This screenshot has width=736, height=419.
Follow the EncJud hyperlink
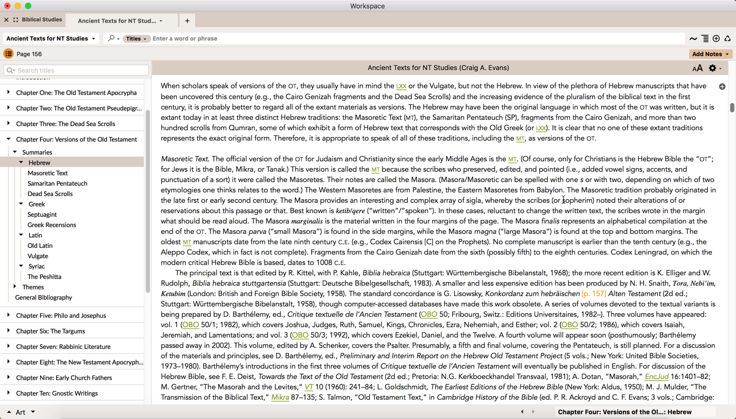point(656,376)
